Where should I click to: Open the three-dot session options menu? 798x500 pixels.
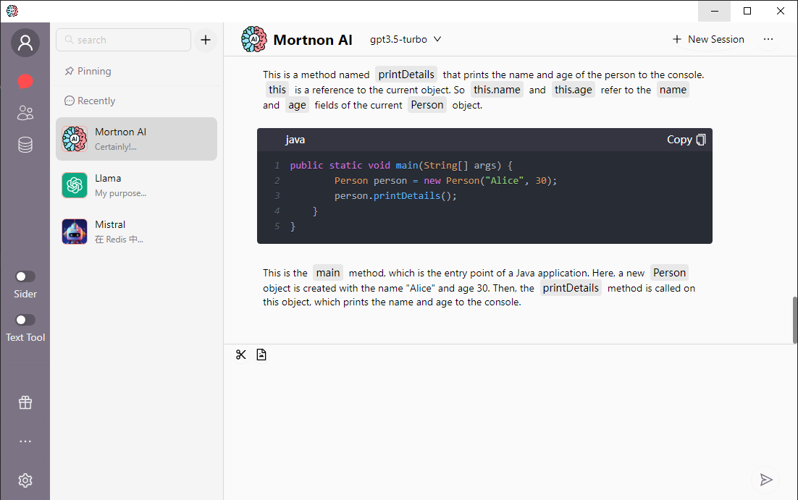click(x=768, y=40)
